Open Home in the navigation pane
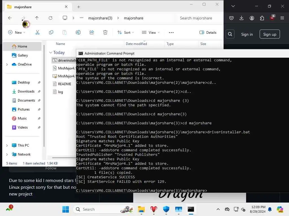This screenshot has height=216, width=289. (x=22, y=46)
